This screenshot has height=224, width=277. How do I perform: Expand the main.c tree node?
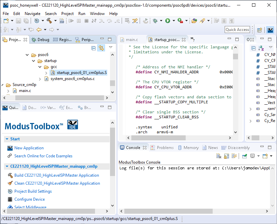[x=8, y=91]
